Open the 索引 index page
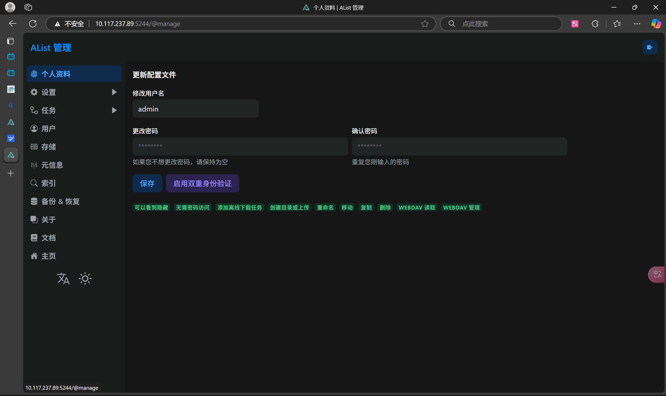The width and height of the screenshot is (666, 396). point(74,183)
